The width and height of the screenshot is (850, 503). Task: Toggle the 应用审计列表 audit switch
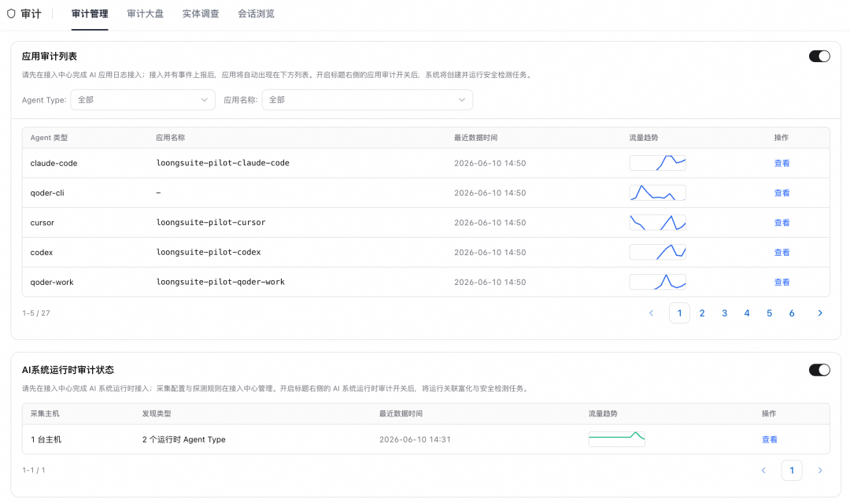tap(819, 57)
